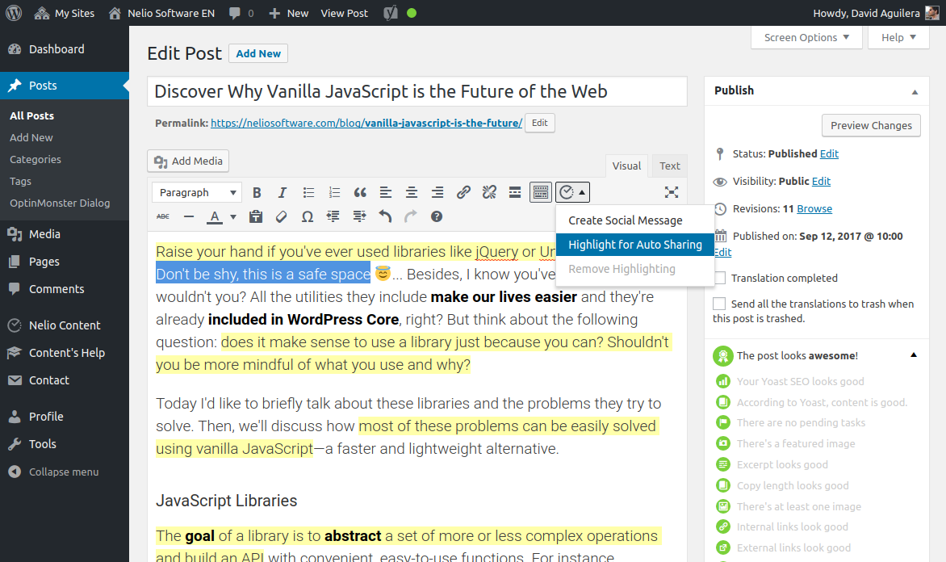Expand the Help tab
The image size is (946, 562).
click(x=898, y=37)
